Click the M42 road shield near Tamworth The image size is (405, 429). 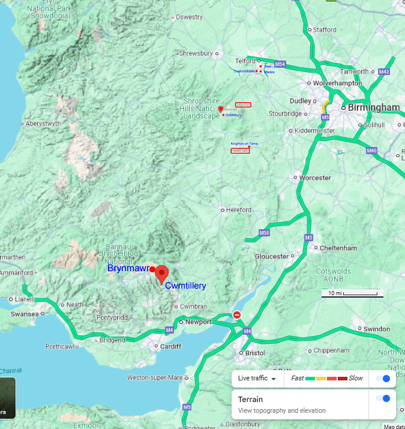click(x=383, y=71)
